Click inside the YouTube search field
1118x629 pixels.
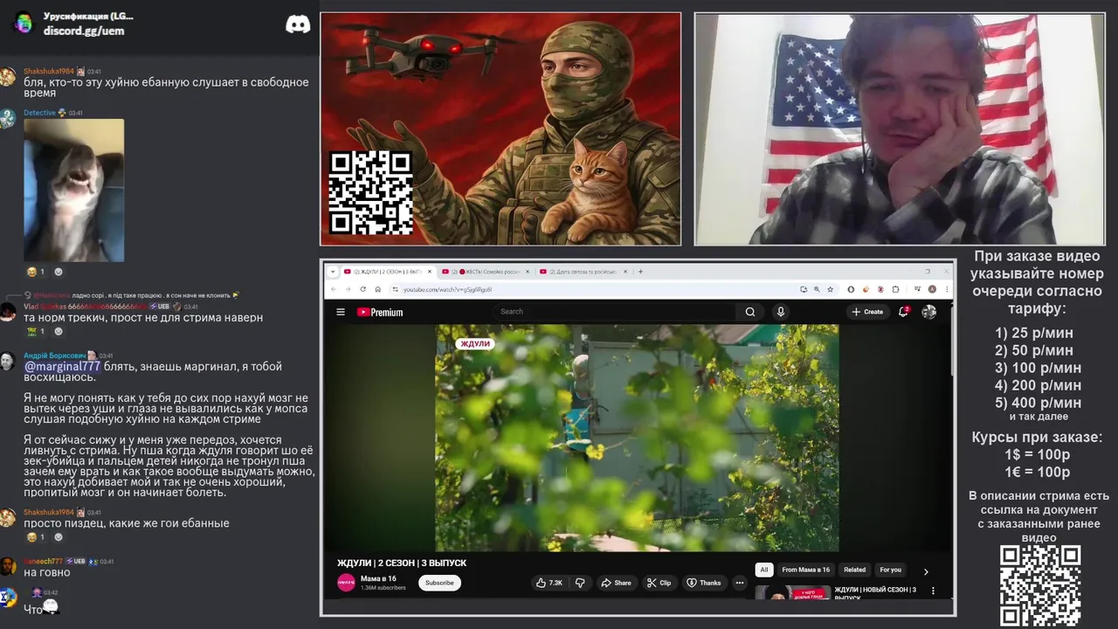pyautogui.click(x=616, y=312)
